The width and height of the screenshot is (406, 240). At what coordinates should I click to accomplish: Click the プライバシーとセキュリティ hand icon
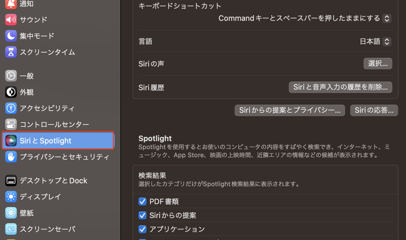[x=11, y=157]
